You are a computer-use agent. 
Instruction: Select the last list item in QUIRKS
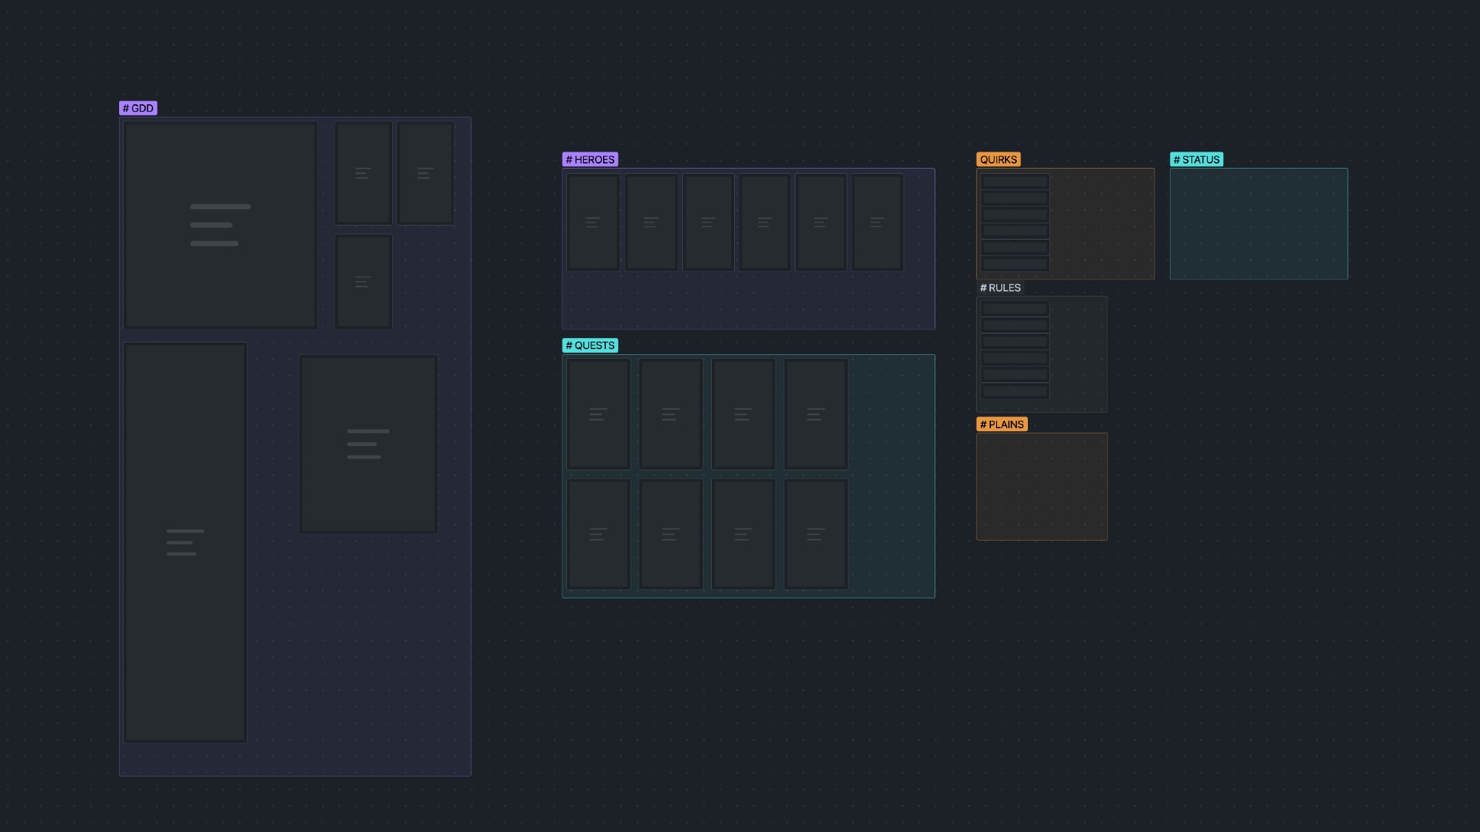click(1015, 263)
